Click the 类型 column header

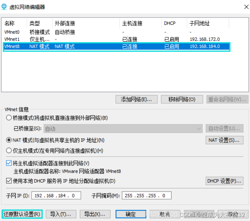coord(40,24)
